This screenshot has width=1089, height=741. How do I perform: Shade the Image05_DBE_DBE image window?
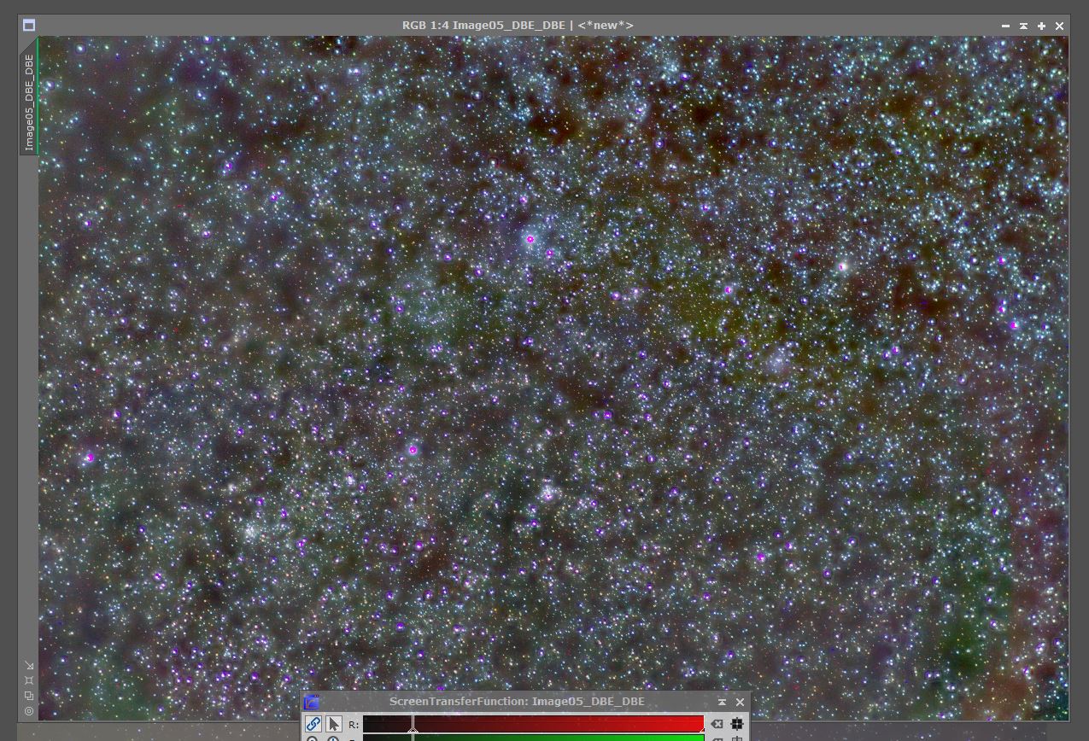pos(1023,26)
